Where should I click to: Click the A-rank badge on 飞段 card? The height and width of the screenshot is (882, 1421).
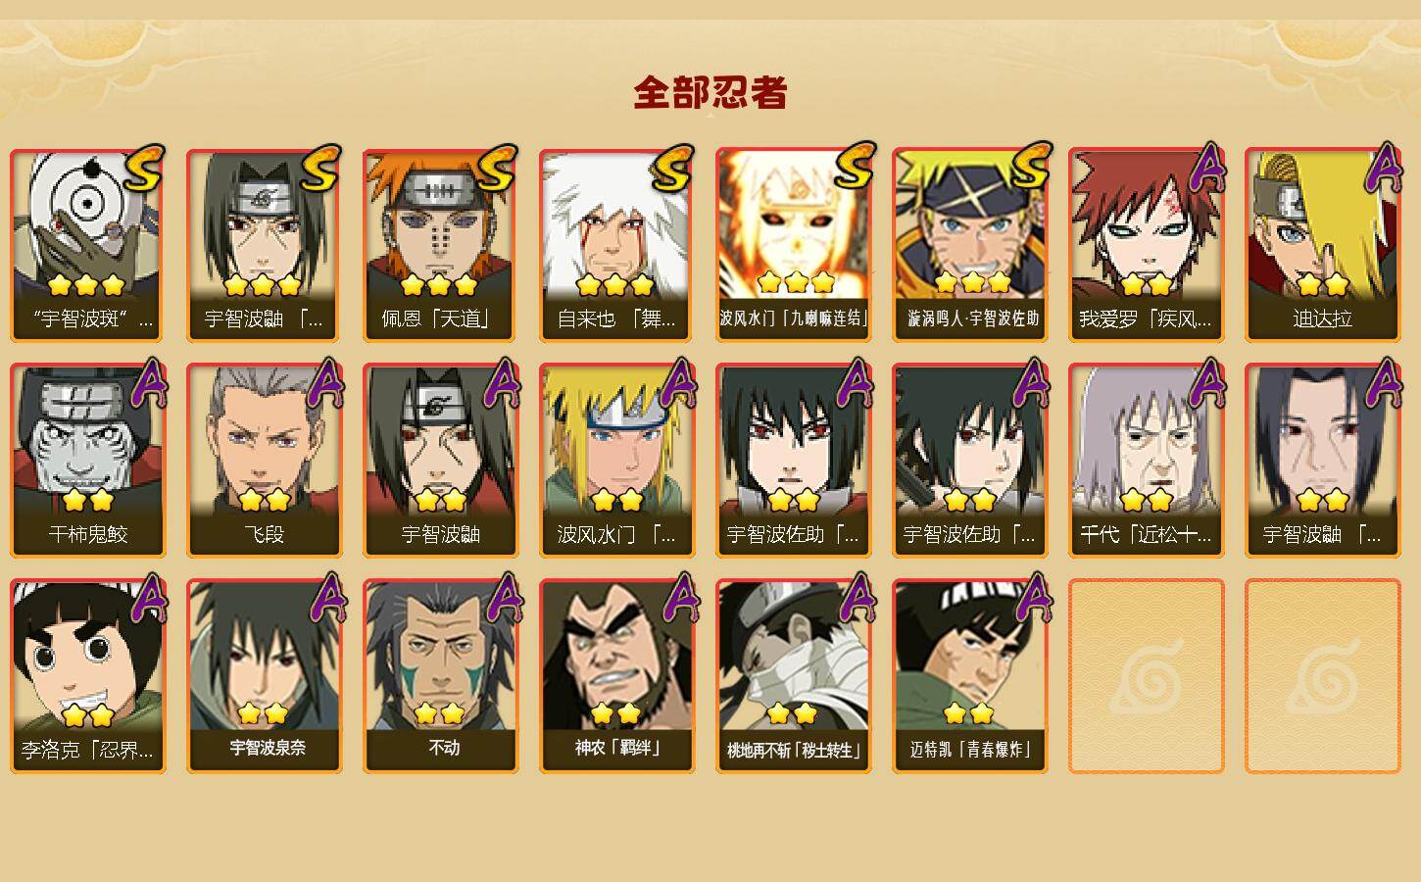point(324,383)
